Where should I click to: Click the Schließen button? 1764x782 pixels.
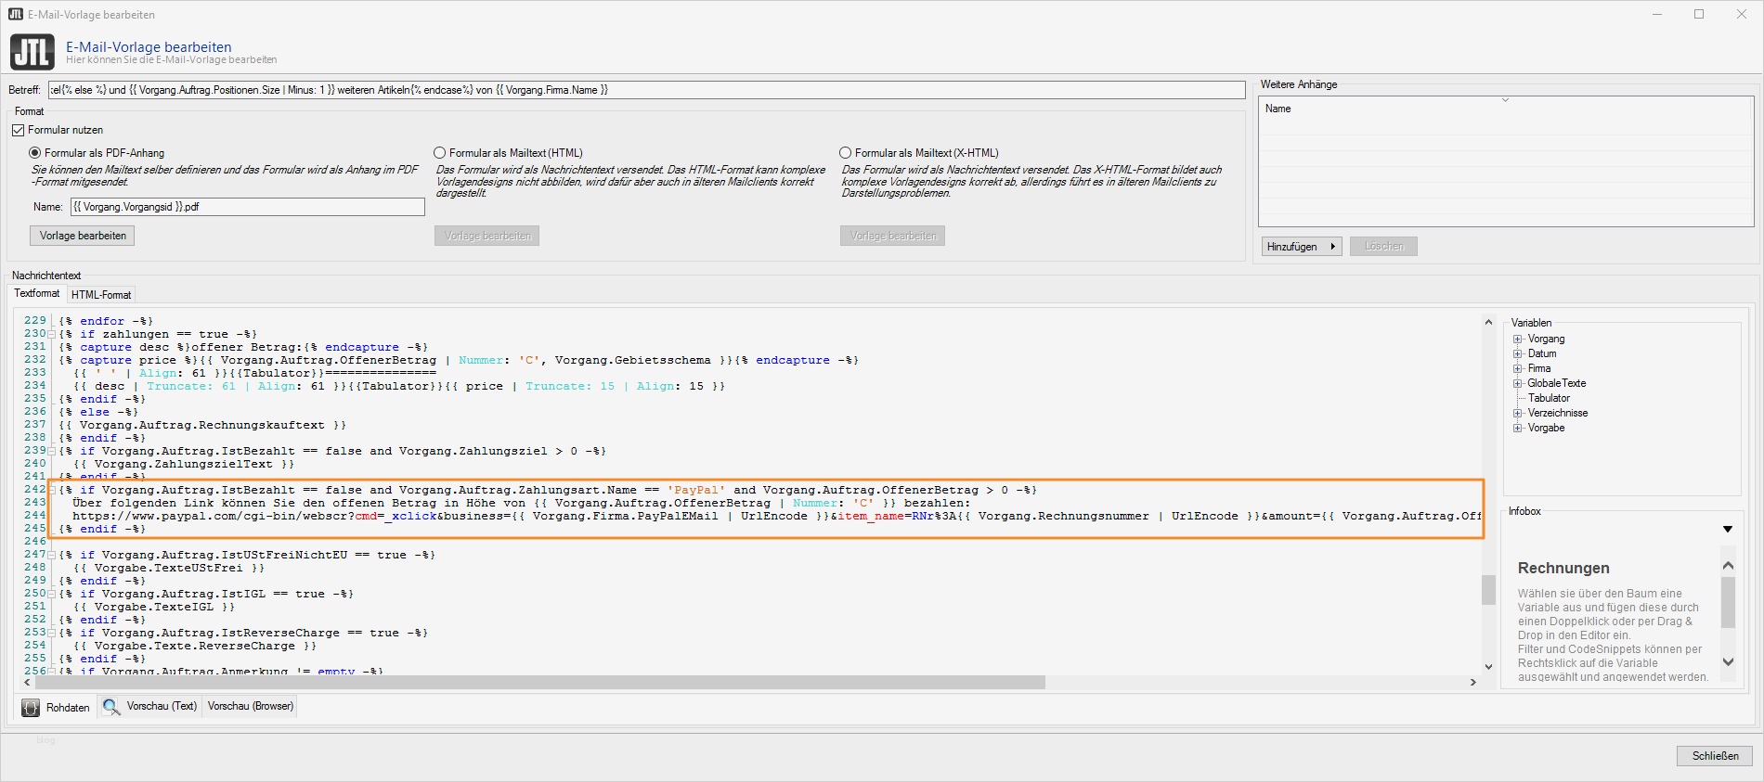(1715, 756)
